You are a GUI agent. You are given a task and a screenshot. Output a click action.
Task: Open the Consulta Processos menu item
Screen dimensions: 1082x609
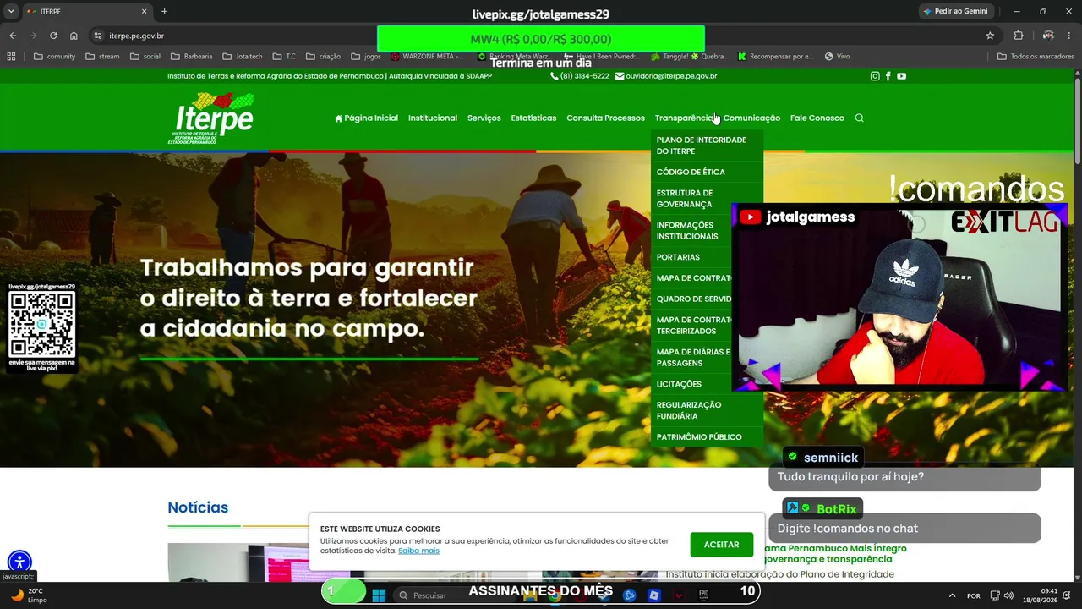coord(605,118)
